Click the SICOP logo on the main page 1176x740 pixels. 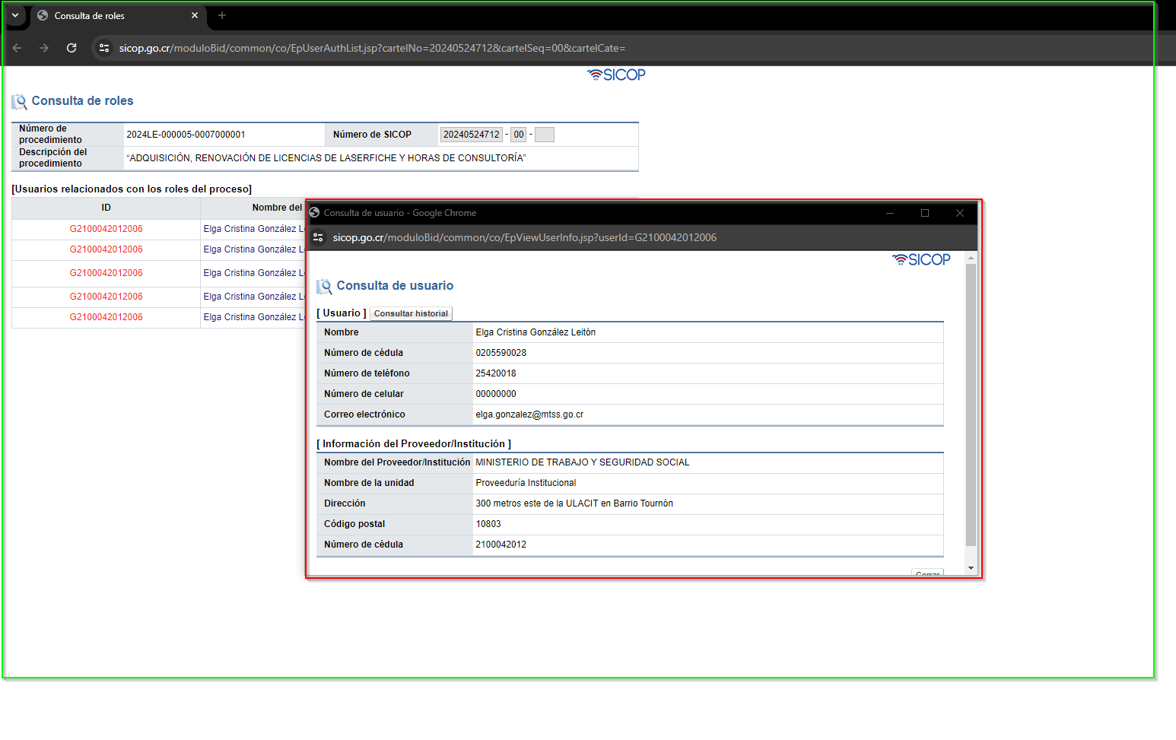[x=616, y=75]
